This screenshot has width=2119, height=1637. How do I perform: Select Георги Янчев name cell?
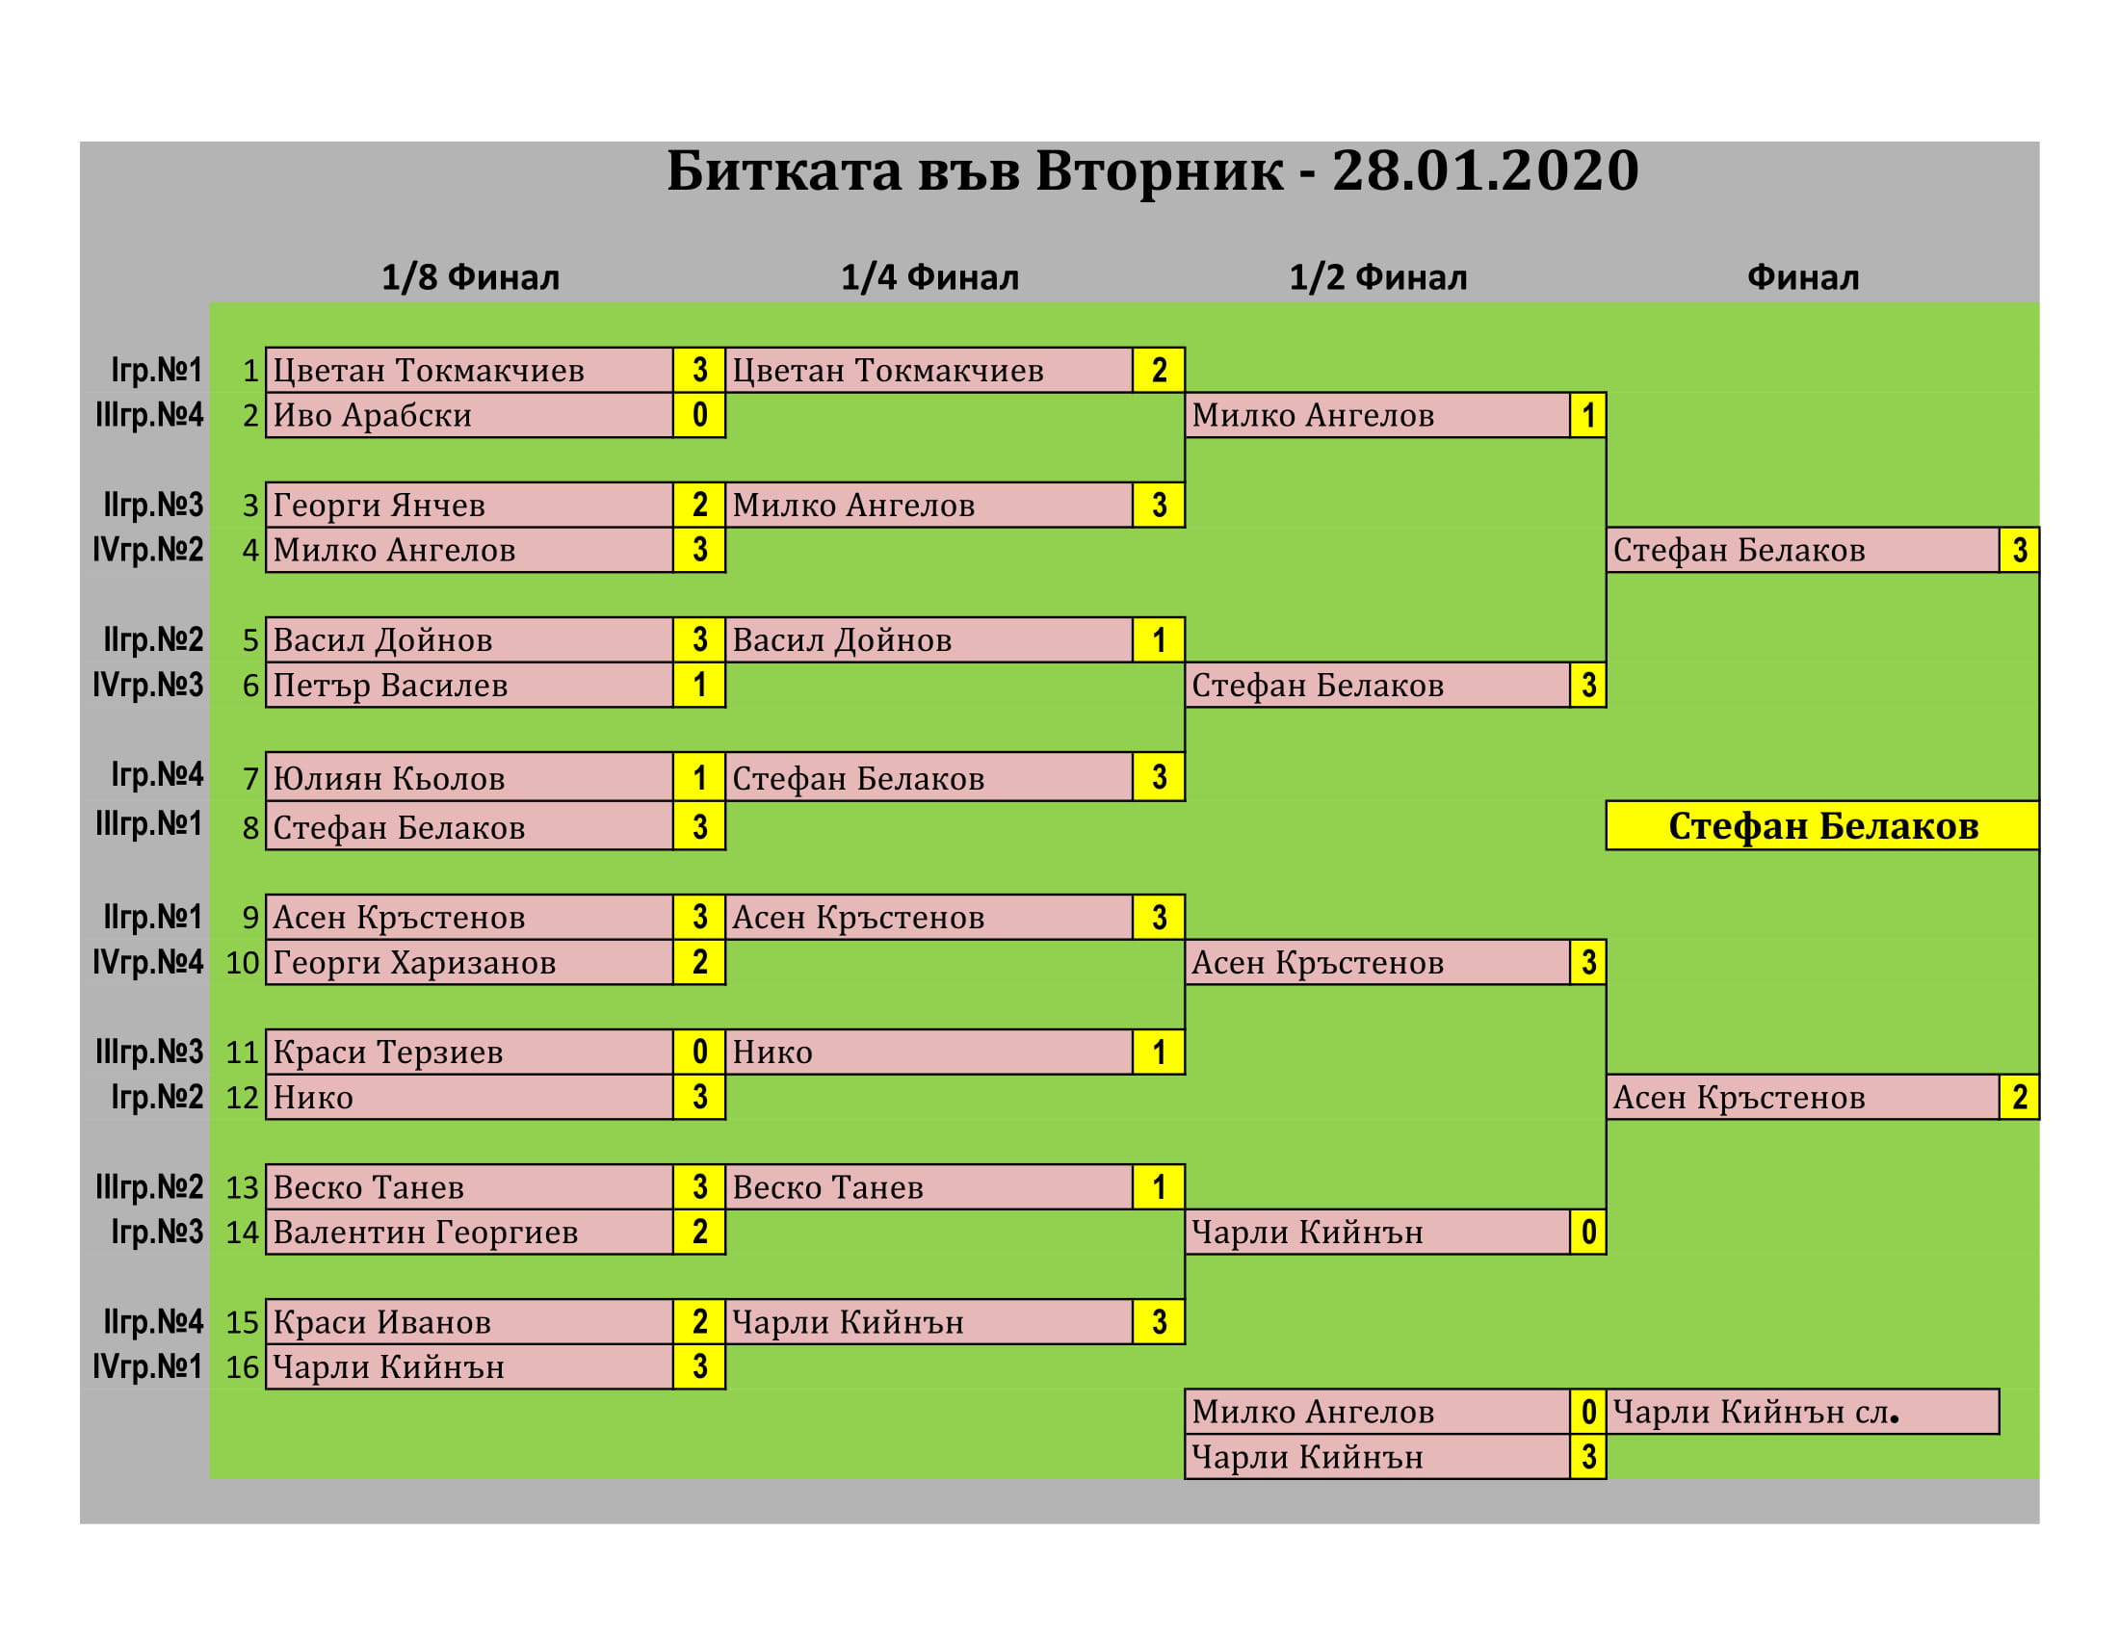tap(469, 506)
